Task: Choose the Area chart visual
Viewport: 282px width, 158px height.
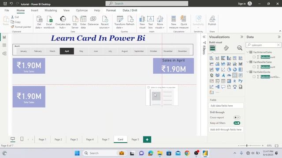Action: (x=217, y=64)
